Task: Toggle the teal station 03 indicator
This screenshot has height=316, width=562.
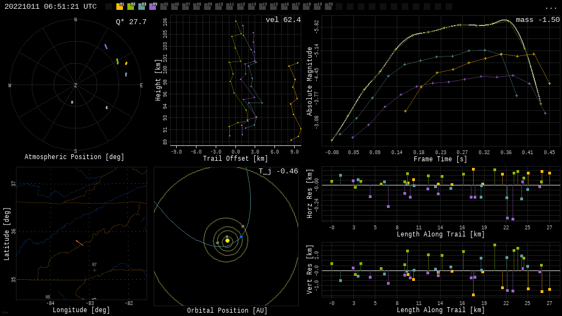Action: 142,7
